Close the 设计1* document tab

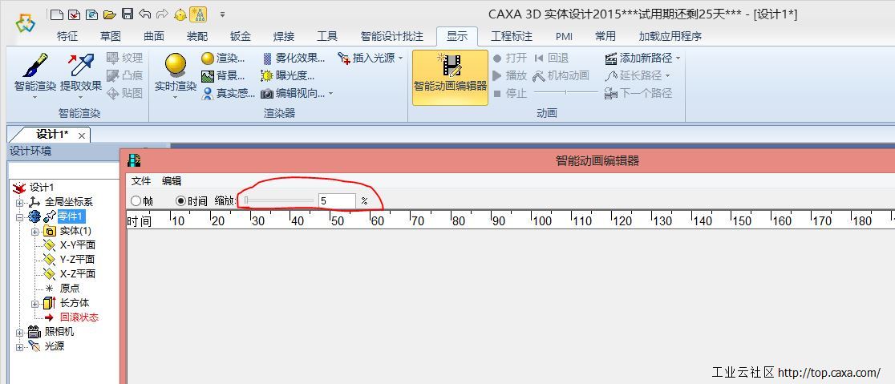click(x=82, y=135)
